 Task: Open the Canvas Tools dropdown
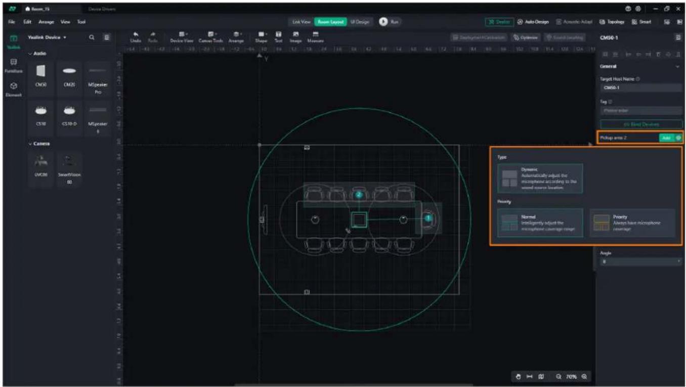pos(211,36)
